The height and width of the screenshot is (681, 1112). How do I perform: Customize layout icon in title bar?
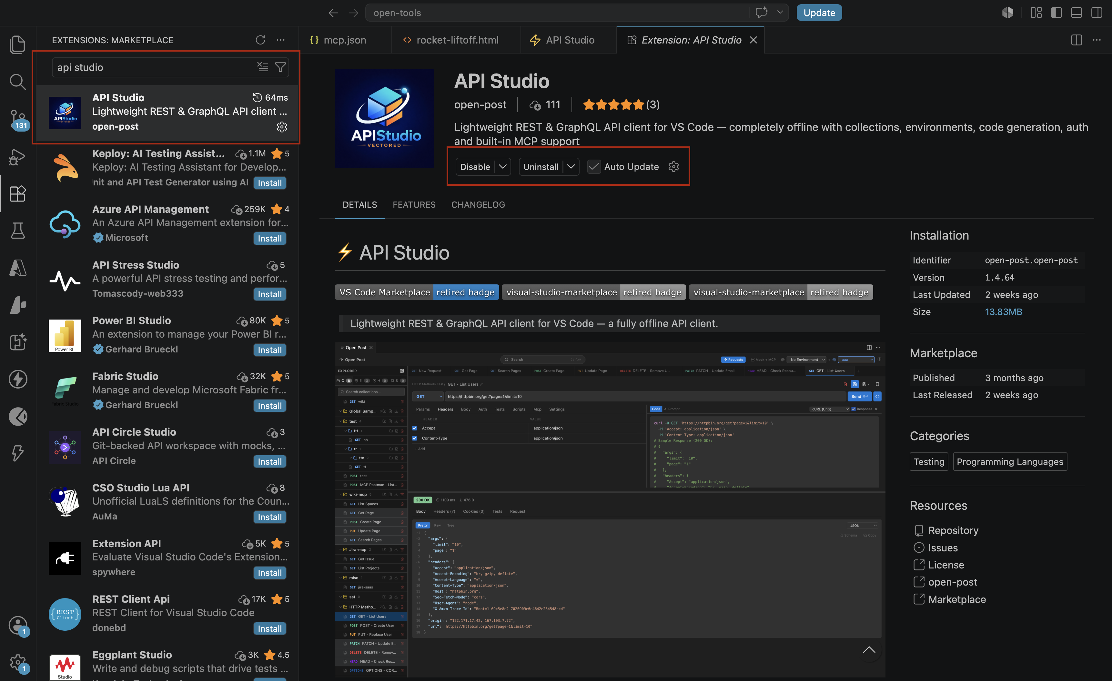pyautogui.click(x=1036, y=13)
